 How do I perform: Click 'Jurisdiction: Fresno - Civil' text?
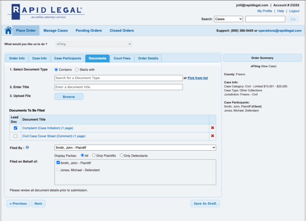(x=241, y=95)
